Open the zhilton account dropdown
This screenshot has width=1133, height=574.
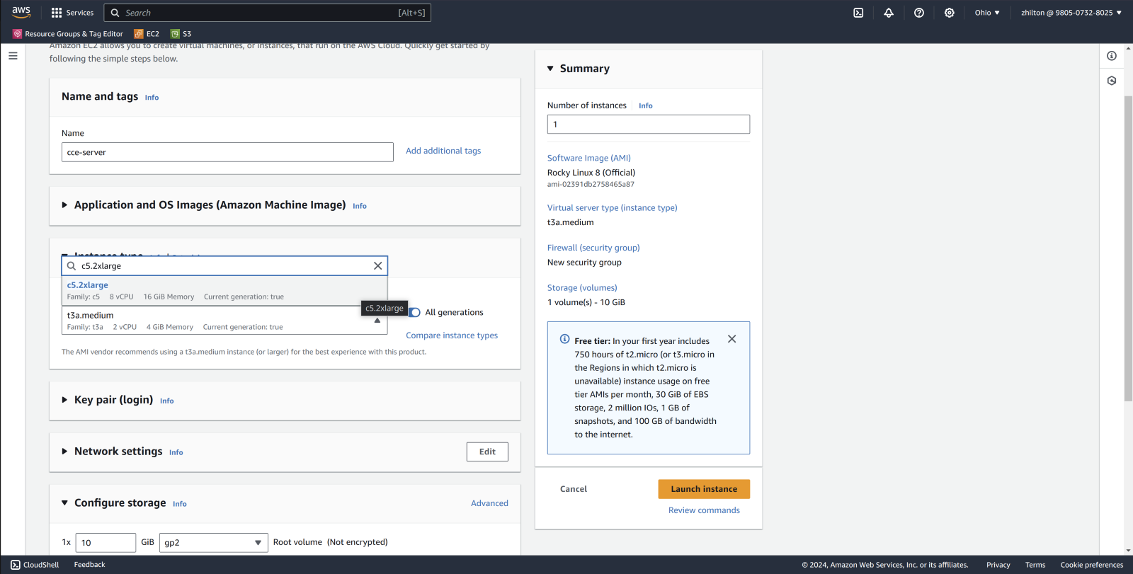[1071, 13]
